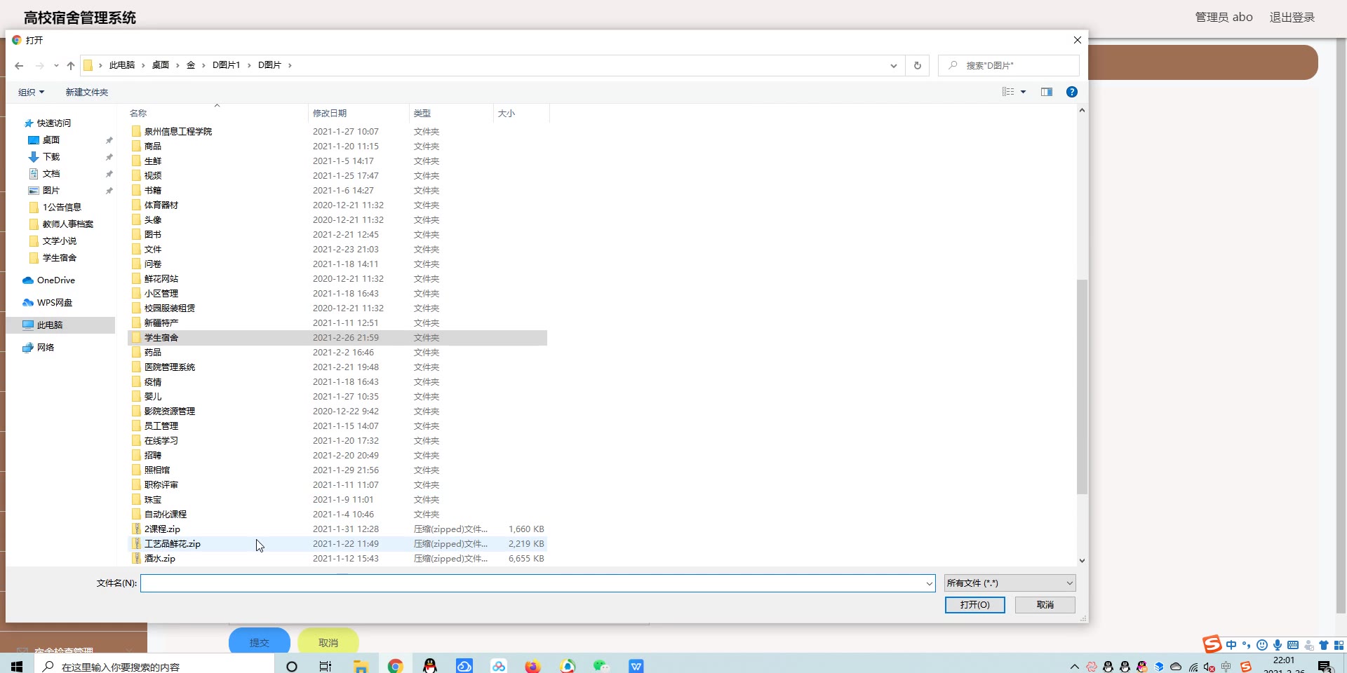
Task: Click the 打开(O) button
Action: pos(974,605)
